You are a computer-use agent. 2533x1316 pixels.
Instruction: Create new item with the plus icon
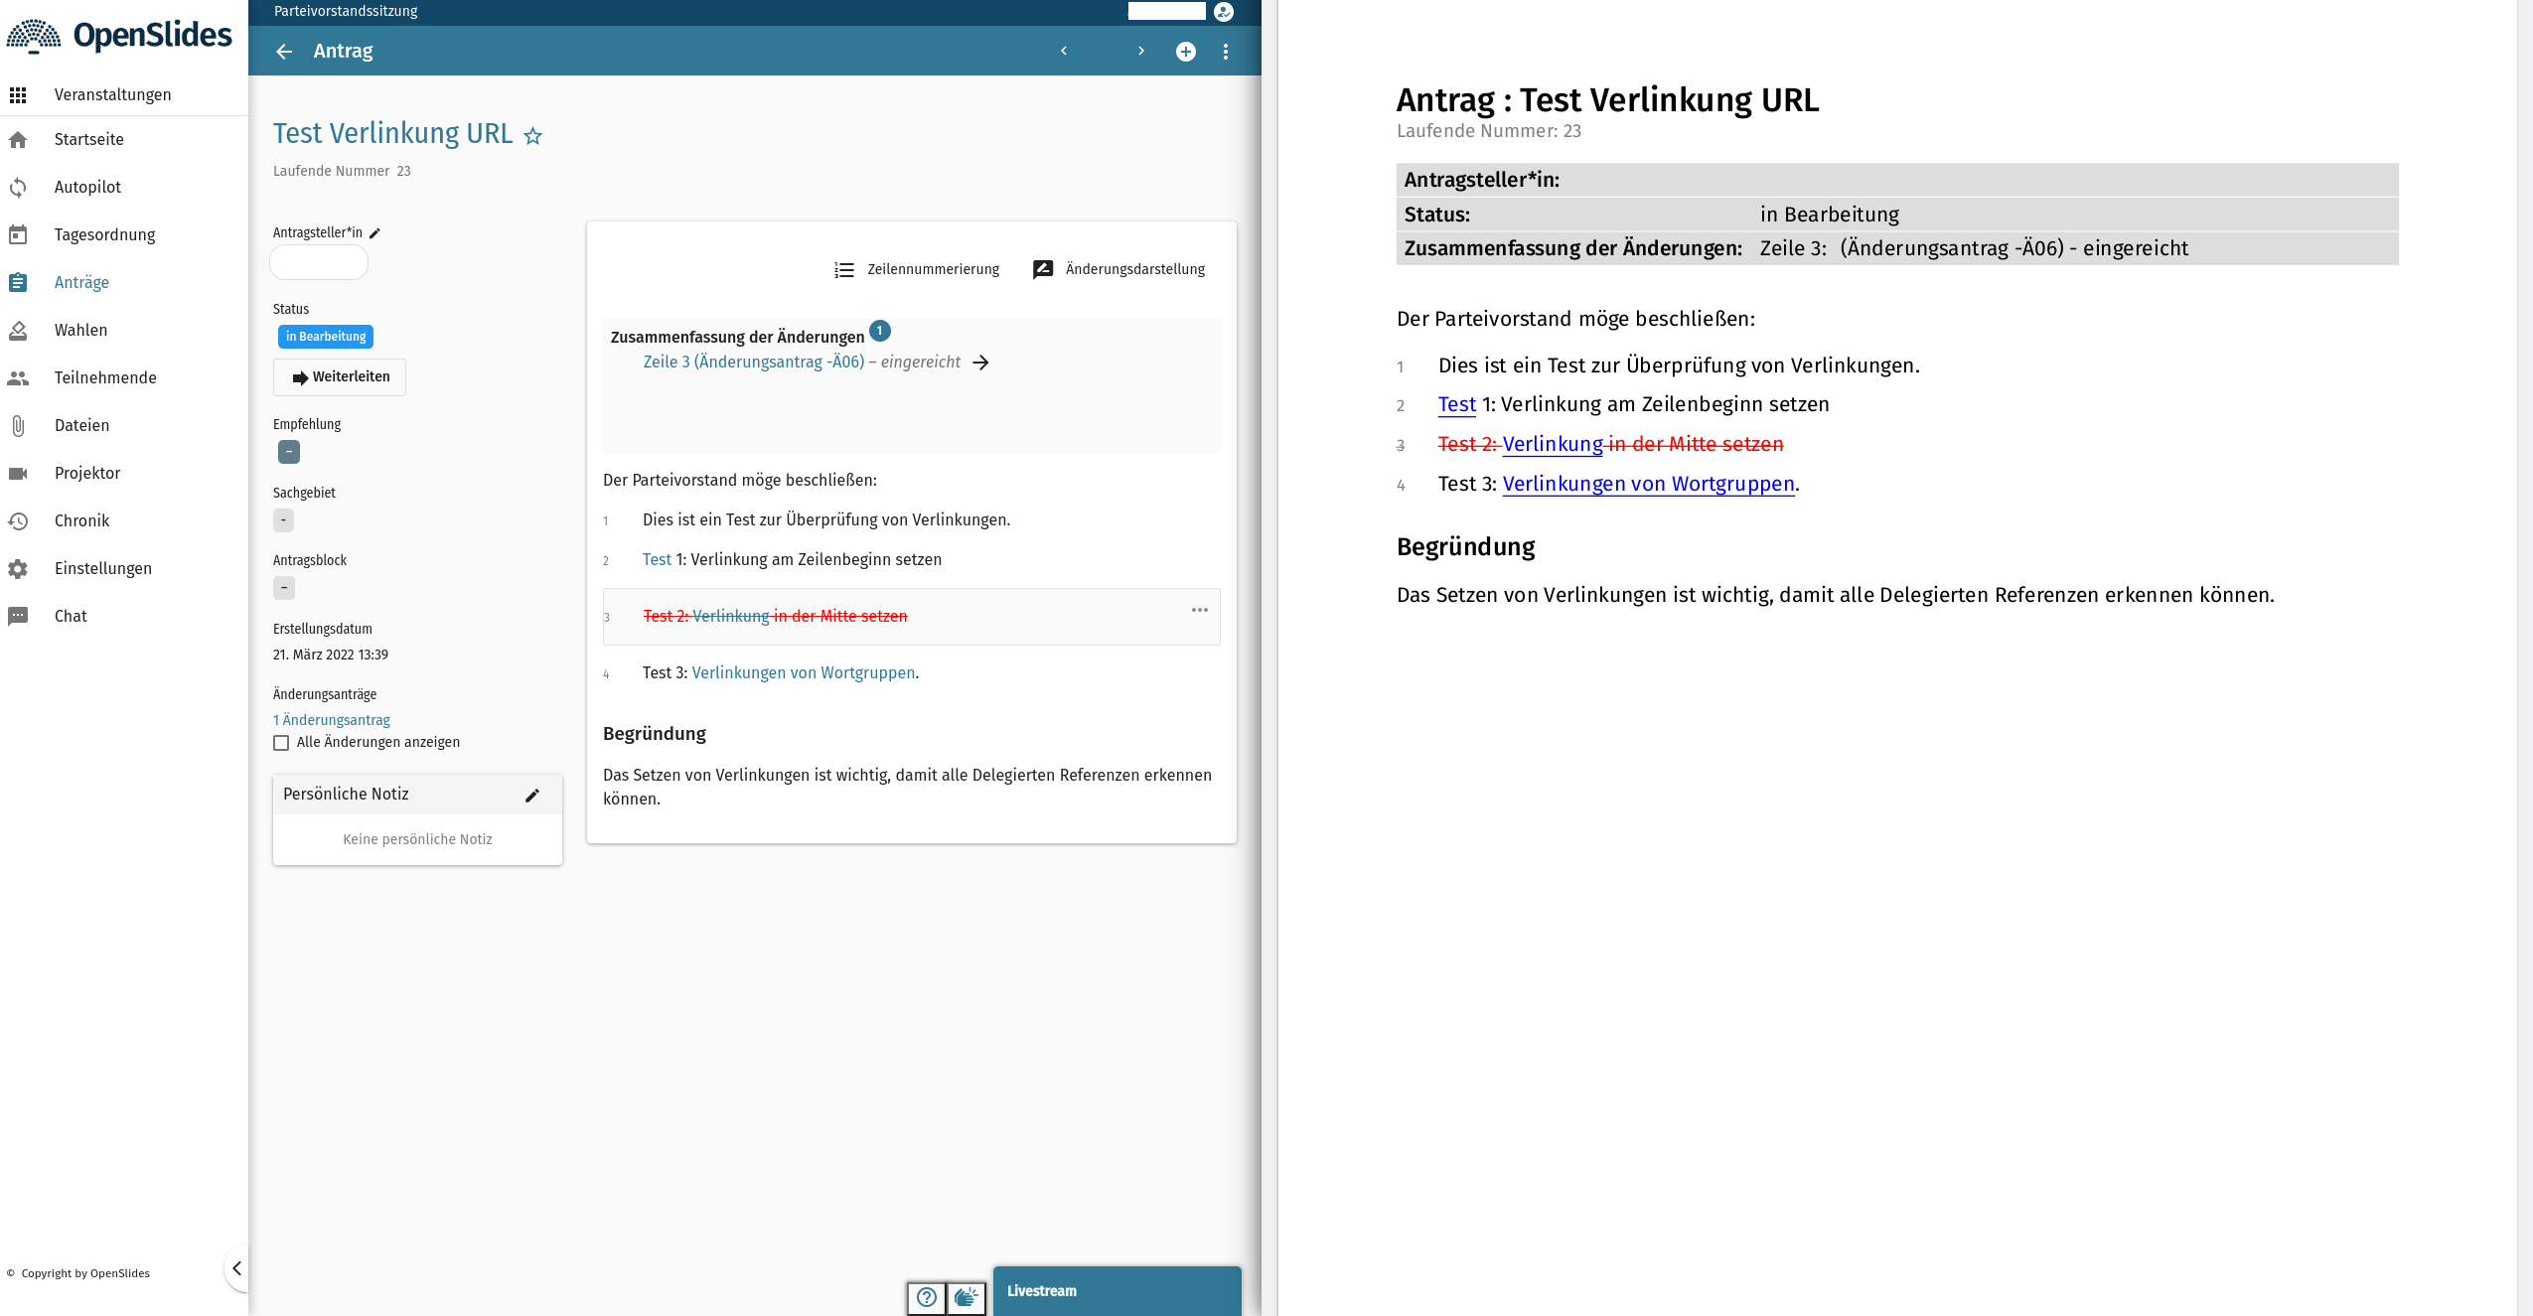[x=1184, y=51]
